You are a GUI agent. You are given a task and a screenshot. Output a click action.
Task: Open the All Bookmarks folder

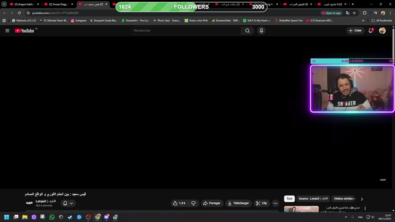382,21
